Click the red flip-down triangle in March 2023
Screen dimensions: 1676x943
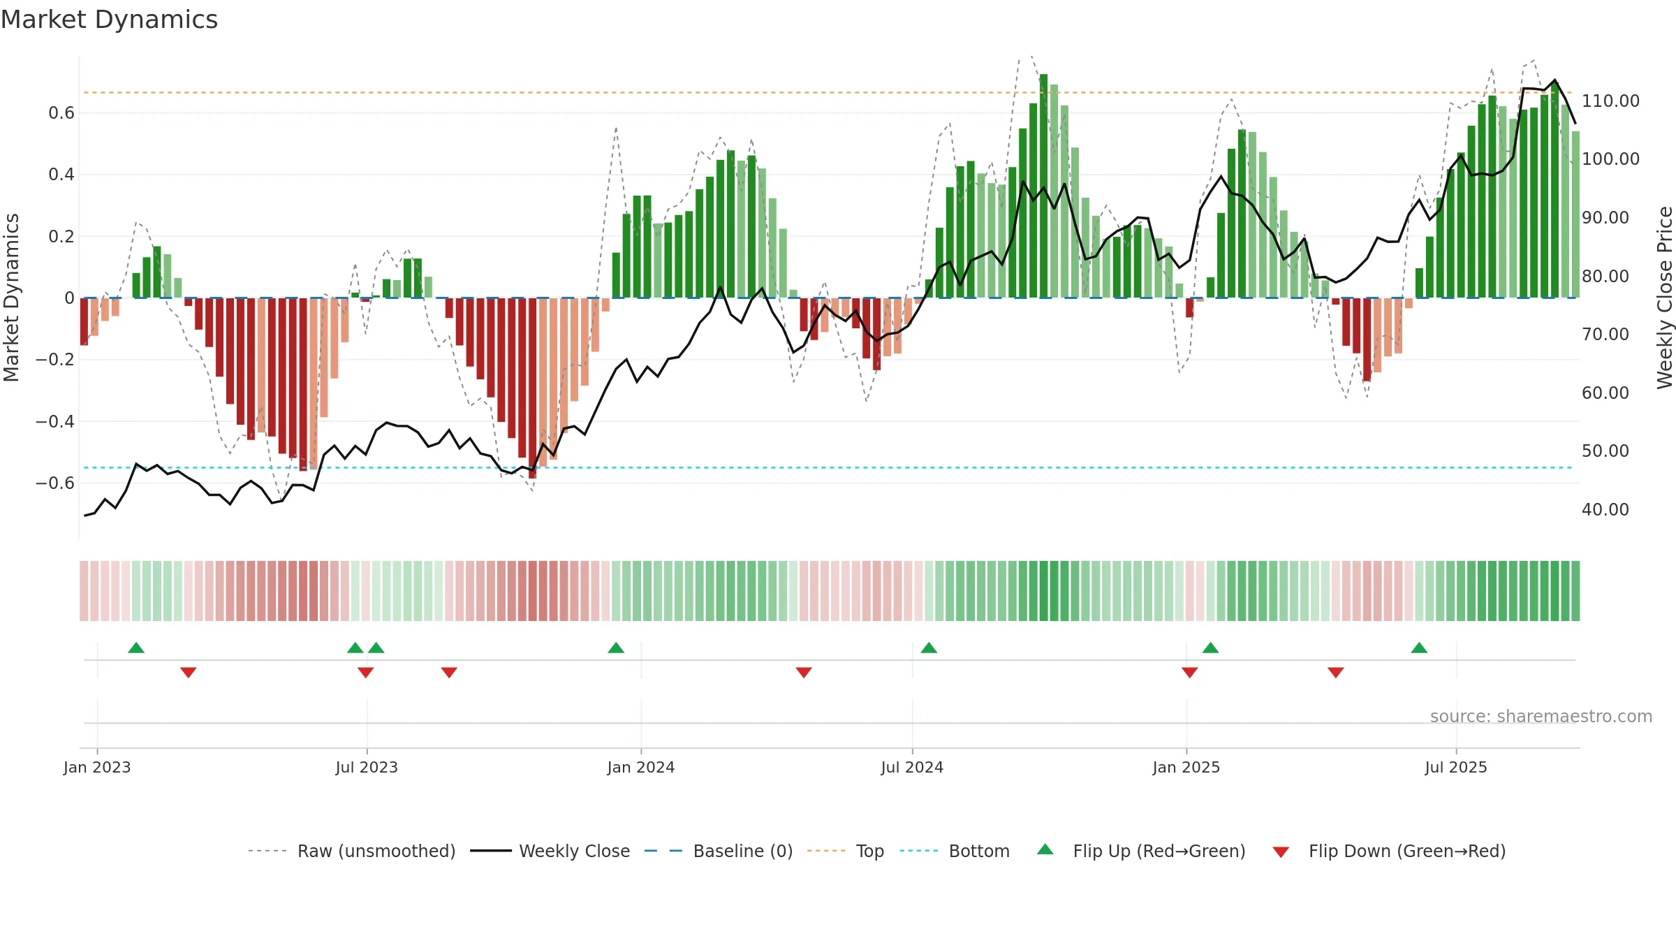(x=189, y=673)
